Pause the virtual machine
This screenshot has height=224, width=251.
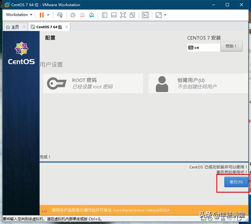tap(42, 15)
